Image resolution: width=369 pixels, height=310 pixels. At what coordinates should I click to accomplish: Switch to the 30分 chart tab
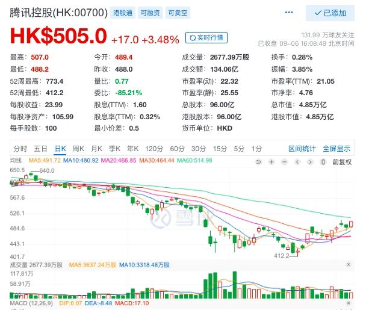(x=199, y=149)
